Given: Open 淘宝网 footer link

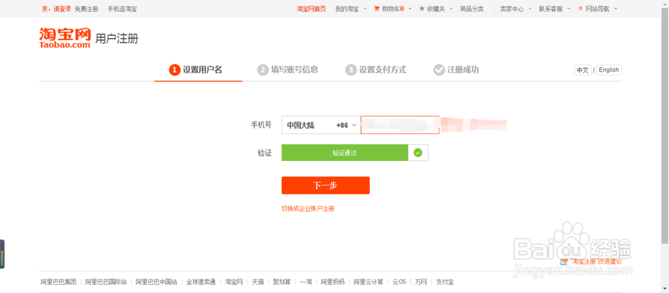Looking at the screenshot, I should (x=233, y=282).
